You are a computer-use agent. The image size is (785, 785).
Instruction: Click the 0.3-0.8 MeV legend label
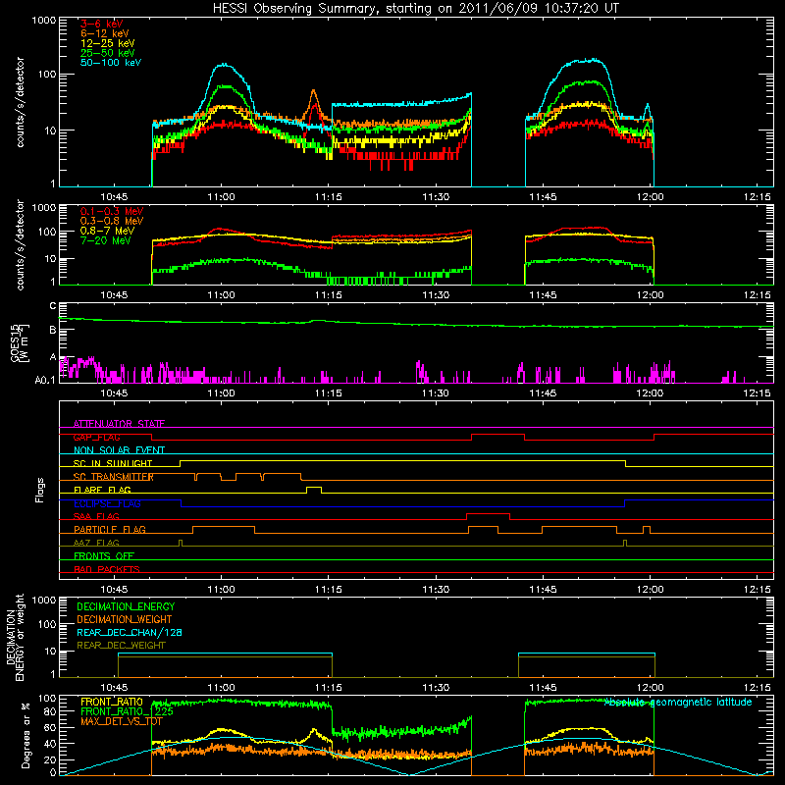pyautogui.click(x=112, y=222)
